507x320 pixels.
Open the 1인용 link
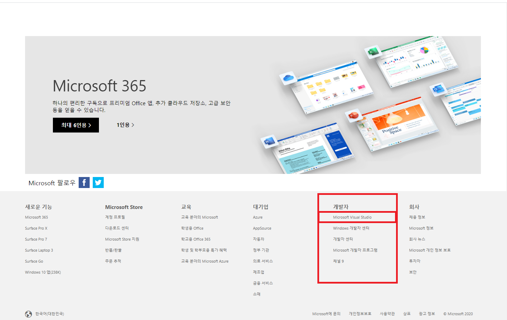(x=125, y=125)
